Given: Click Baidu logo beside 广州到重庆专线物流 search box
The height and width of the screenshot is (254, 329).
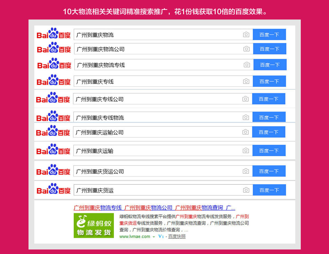Looking at the screenshot, I should (53, 116).
